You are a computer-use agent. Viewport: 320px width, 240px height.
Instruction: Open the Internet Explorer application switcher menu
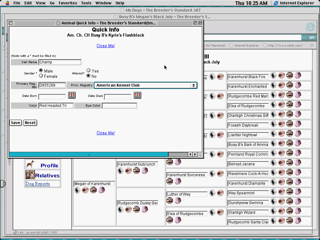[x=294, y=3]
